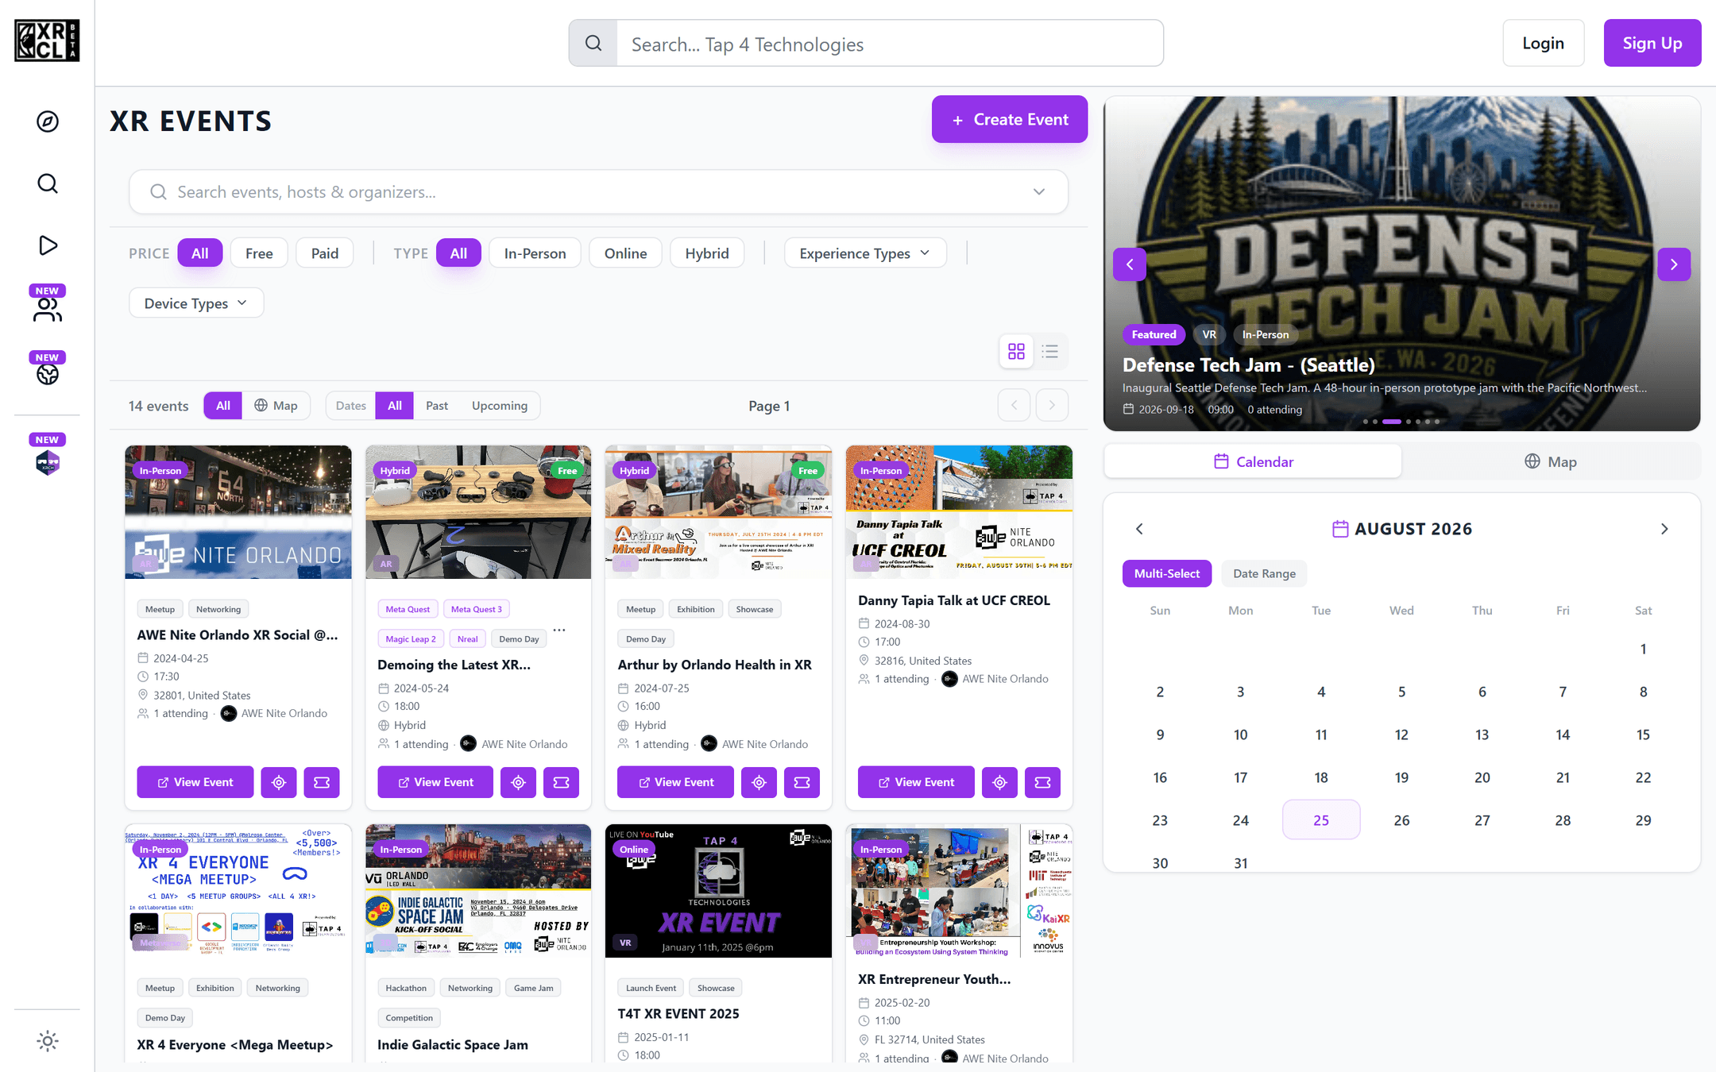
Task: Click the top search bar magnifier icon
Action: [593, 44]
